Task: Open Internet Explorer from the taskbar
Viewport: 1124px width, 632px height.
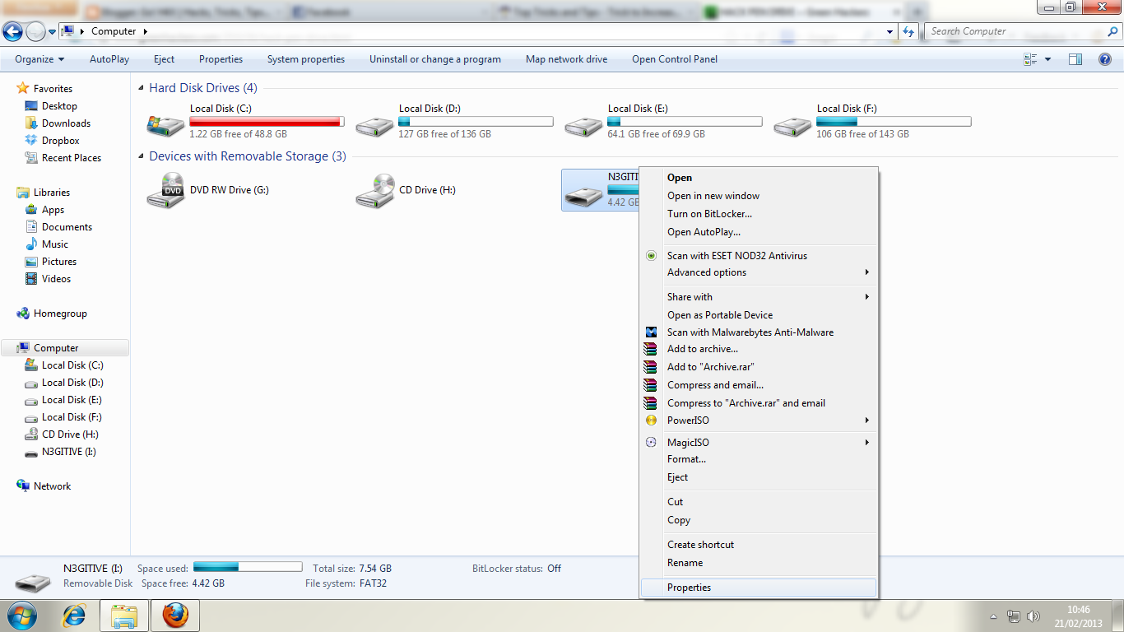Action: pyautogui.click(x=75, y=615)
